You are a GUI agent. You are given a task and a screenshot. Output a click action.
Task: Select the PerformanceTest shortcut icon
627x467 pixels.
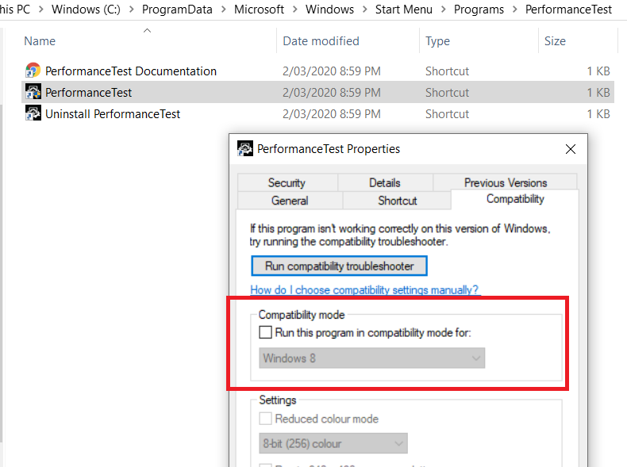(33, 92)
